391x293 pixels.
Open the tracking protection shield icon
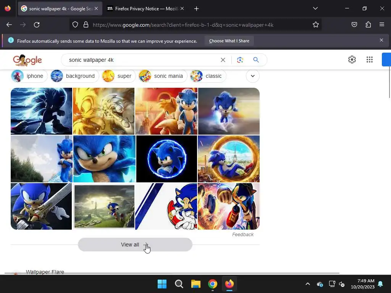[x=75, y=25]
